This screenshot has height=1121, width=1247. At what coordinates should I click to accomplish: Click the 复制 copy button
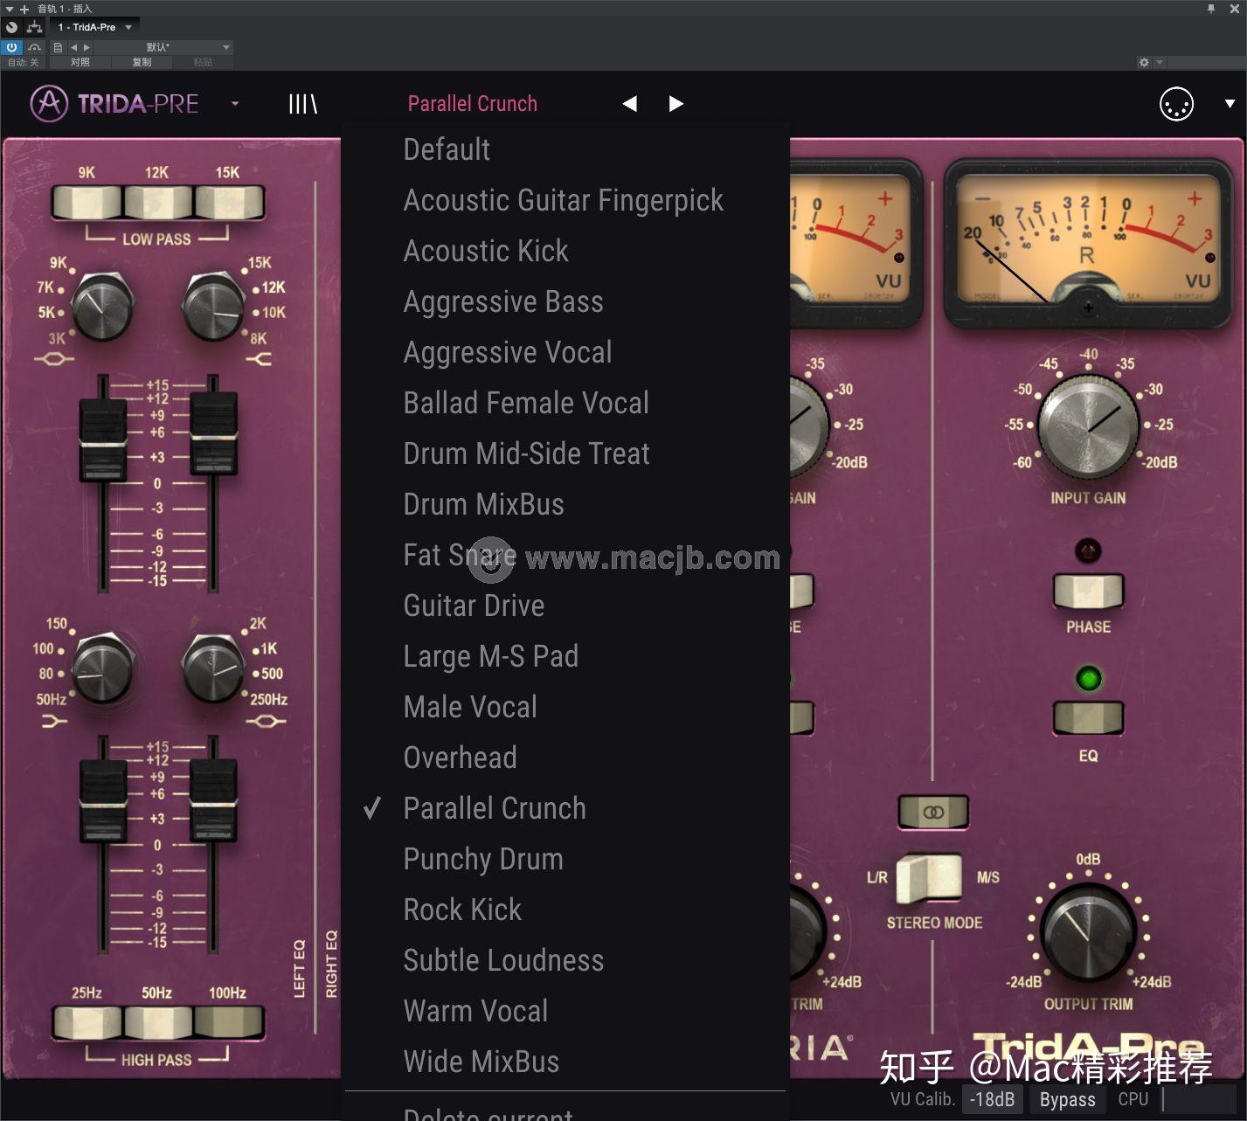click(142, 62)
